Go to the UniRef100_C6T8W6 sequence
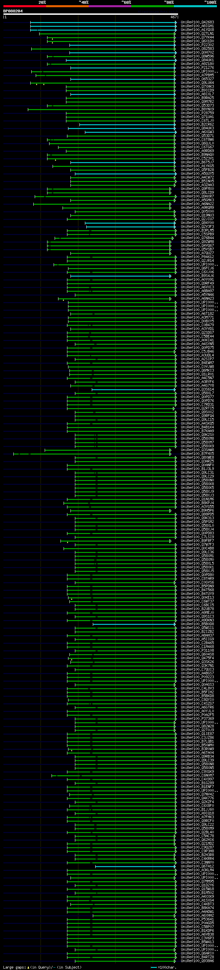Viewport: 220px width, 970px height. click(x=197, y=140)
